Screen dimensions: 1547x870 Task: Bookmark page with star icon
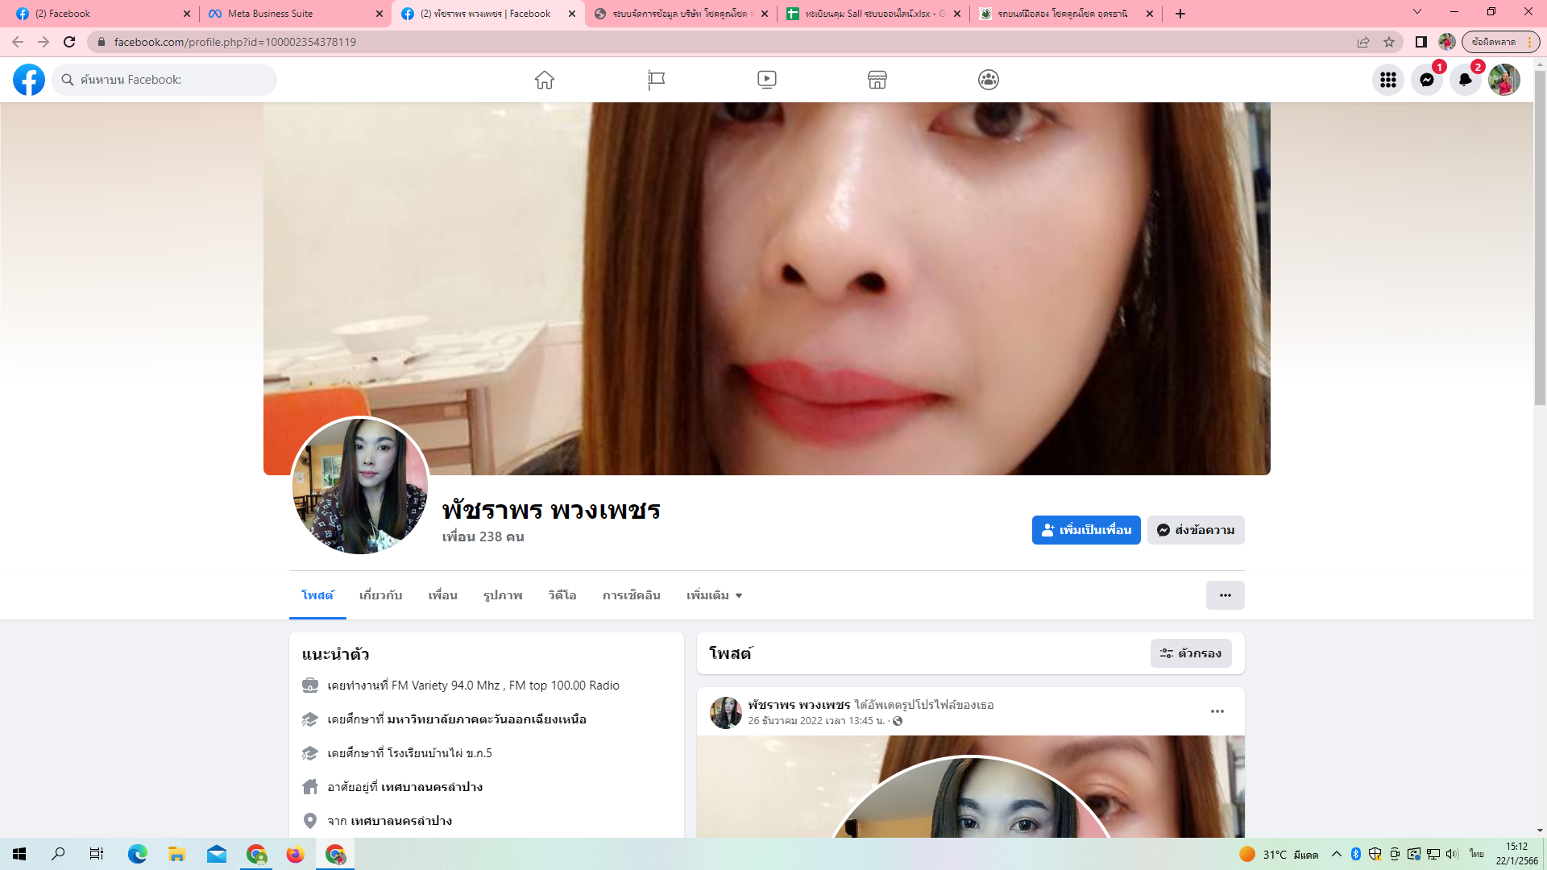click(x=1389, y=42)
